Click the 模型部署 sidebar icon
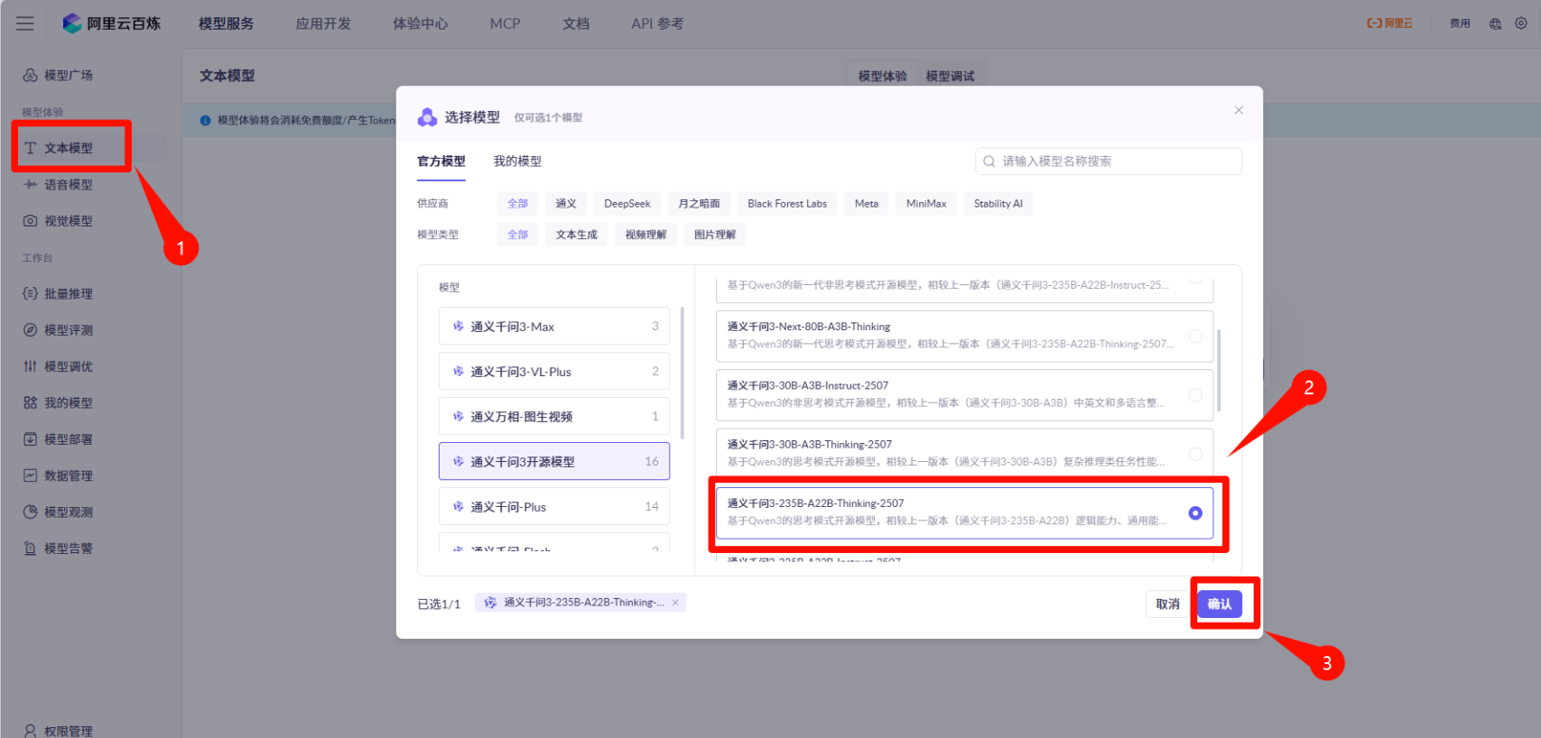Viewport: 1541px width, 738px height. point(31,438)
